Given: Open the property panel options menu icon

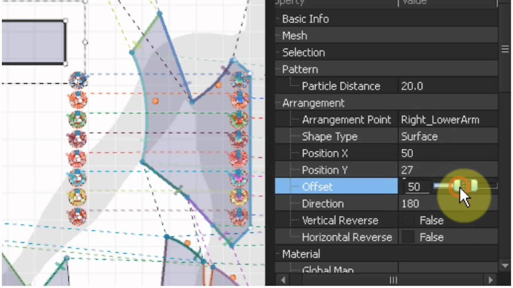Looking at the screenshot, I should 505,49.
